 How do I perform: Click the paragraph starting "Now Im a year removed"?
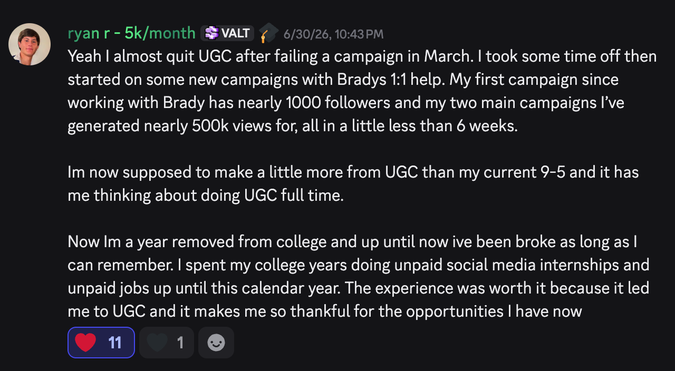point(359,277)
